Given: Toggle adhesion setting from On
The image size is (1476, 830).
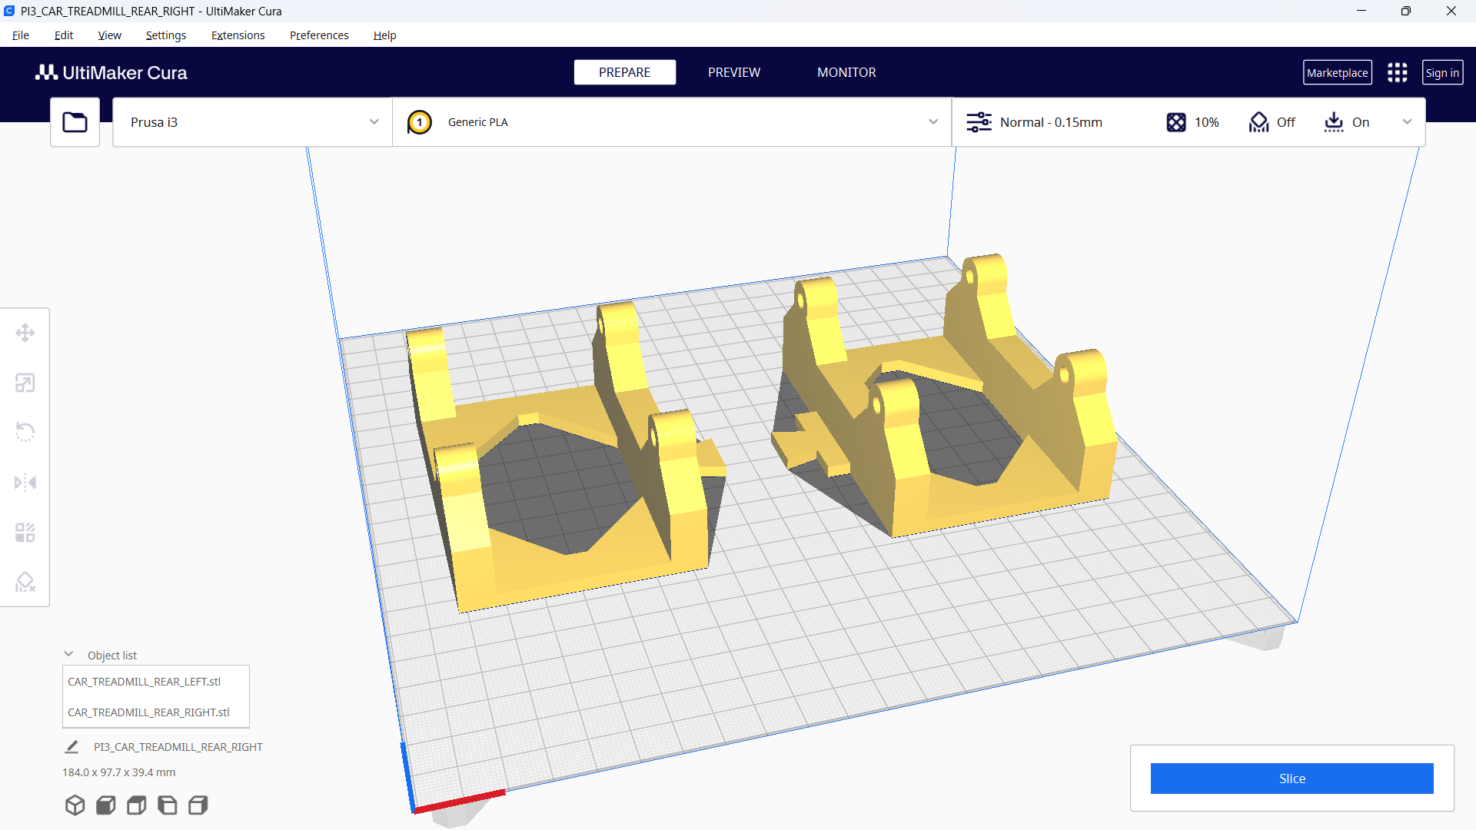Looking at the screenshot, I should tap(1347, 121).
